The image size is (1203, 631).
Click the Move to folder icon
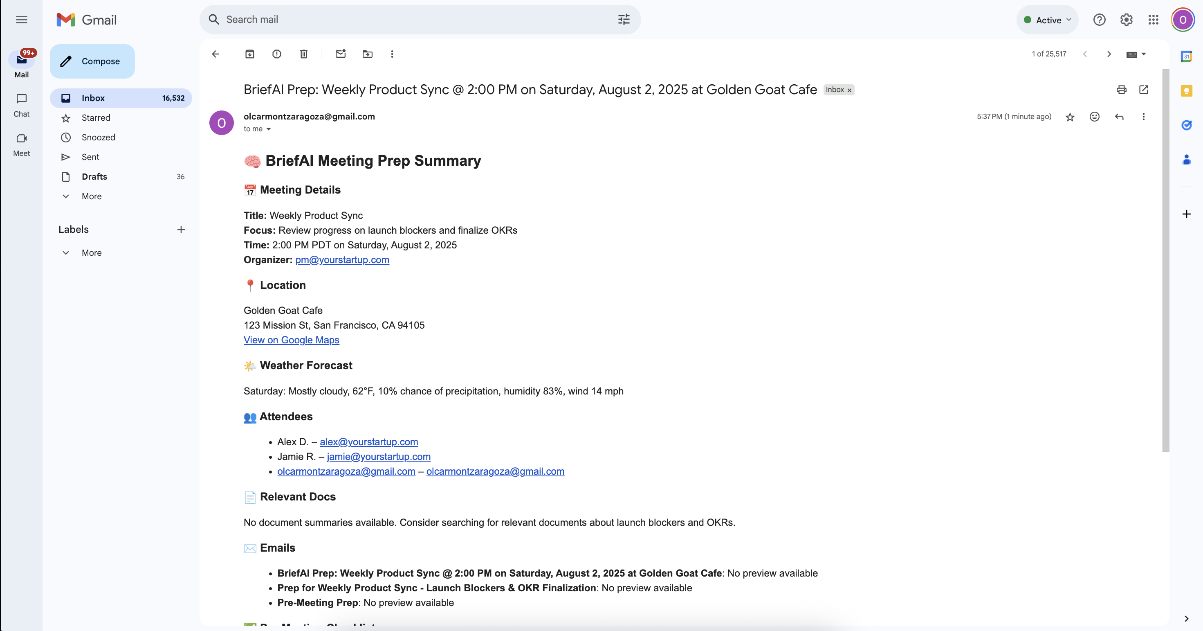[x=368, y=54]
